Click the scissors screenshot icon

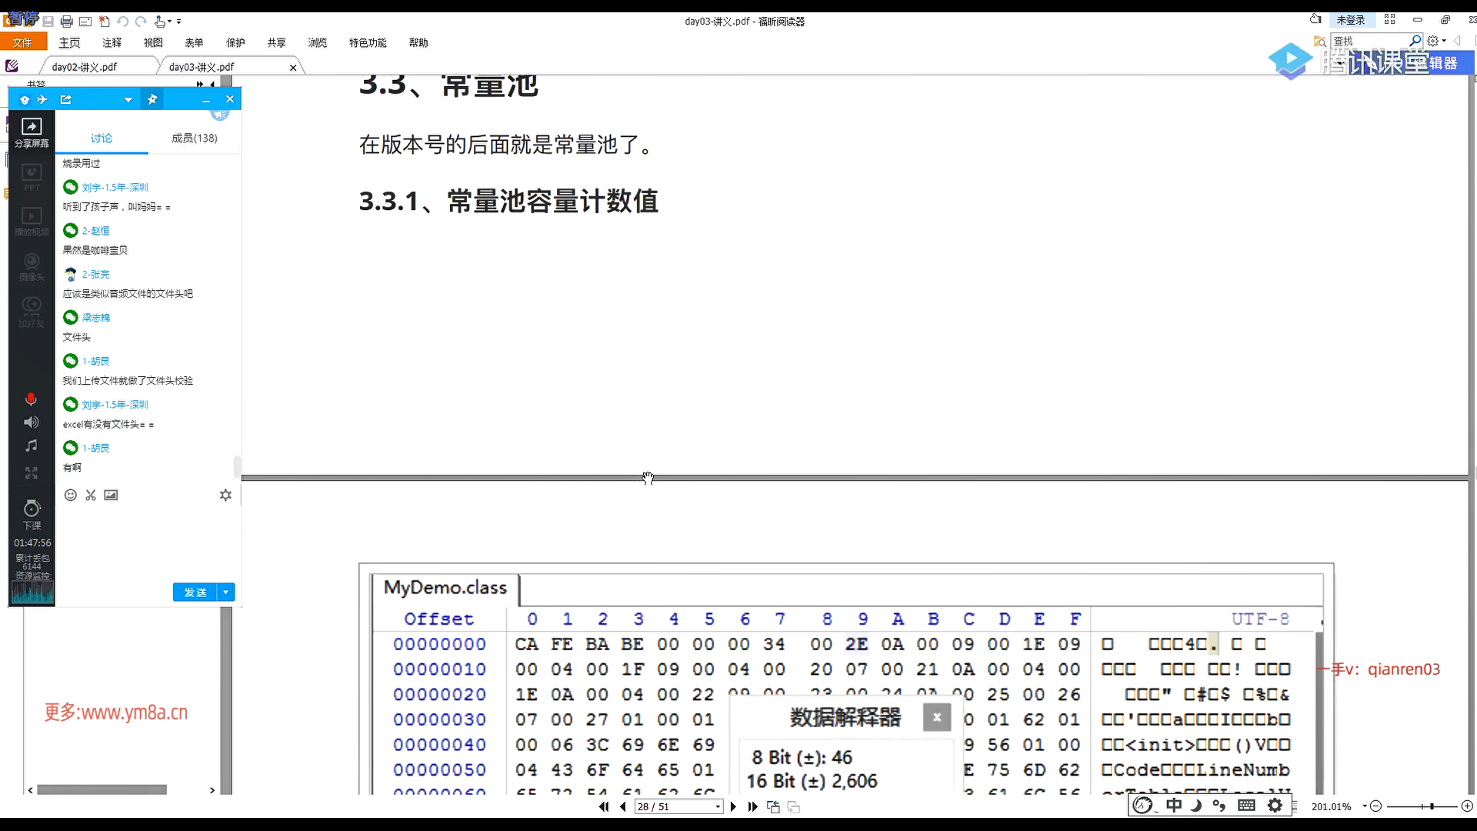91,495
